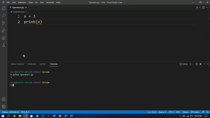Switch to the Output panel tab
The width and height of the screenshot is (210, 118).
tap(43, 64)
